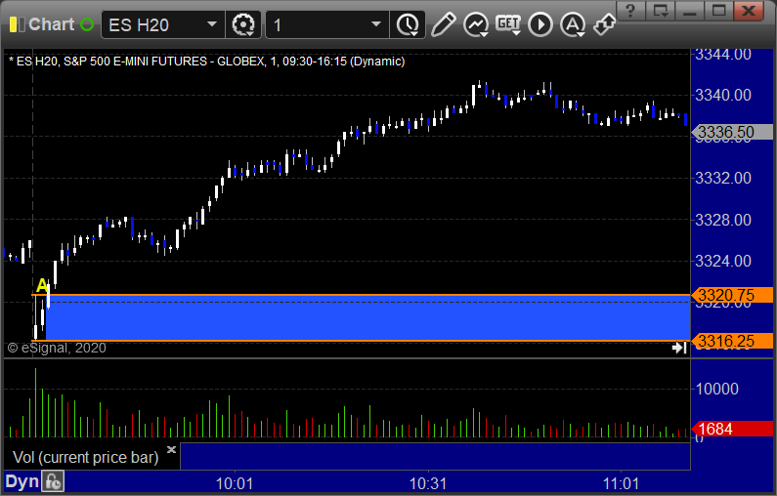Click the help question mark button
Viewport: 777px width, 496px height.
(x=630, y=11)
